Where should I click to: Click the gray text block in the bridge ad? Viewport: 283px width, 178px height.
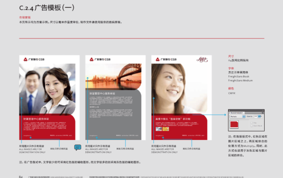coord(111,108)
